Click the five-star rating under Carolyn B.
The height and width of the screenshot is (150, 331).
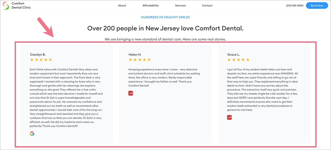pyautogui.click(x=41, y=60)
